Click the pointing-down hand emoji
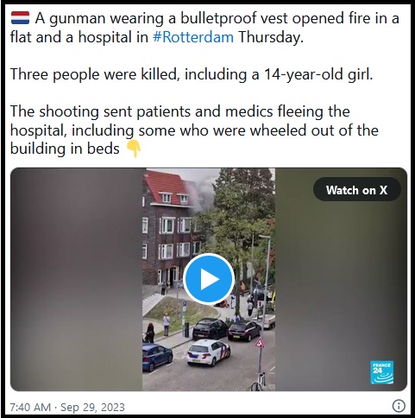Viewport: 415px width, 418px height. [x=134, y=149]
